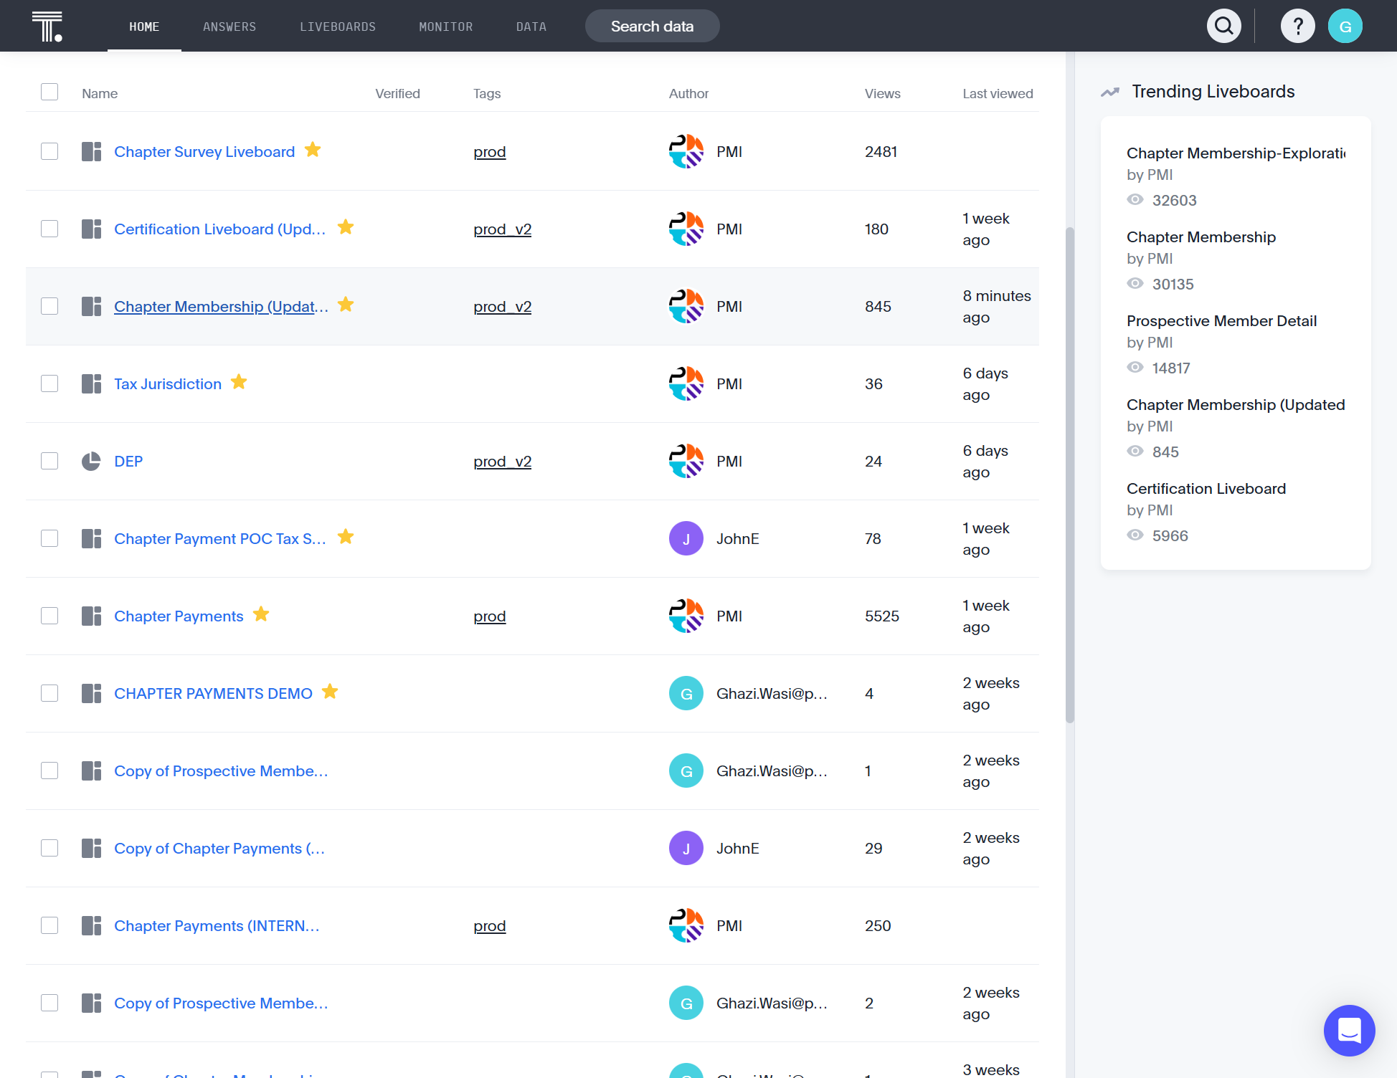
Task: Click views eye icon under Prospective Member Detail
Action: pos(1135,367)
